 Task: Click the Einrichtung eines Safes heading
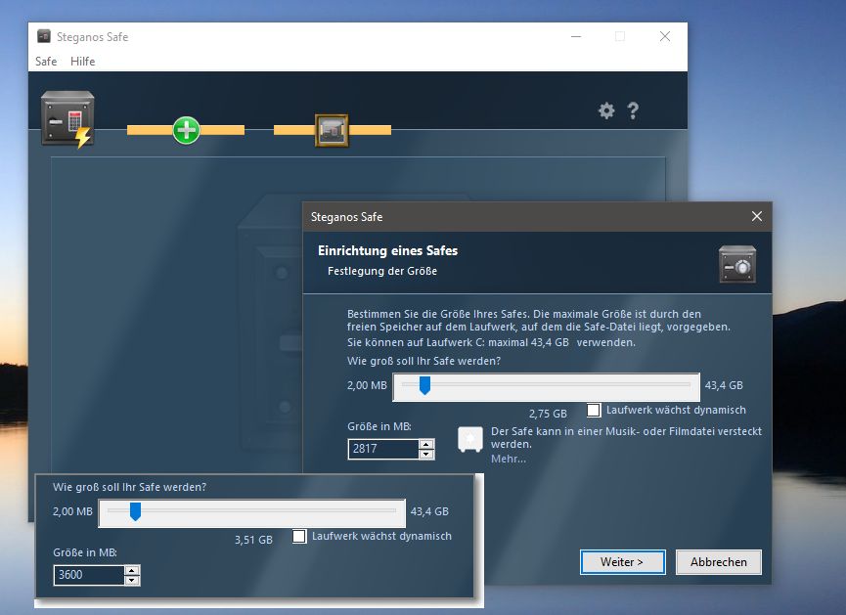point(387,251)
